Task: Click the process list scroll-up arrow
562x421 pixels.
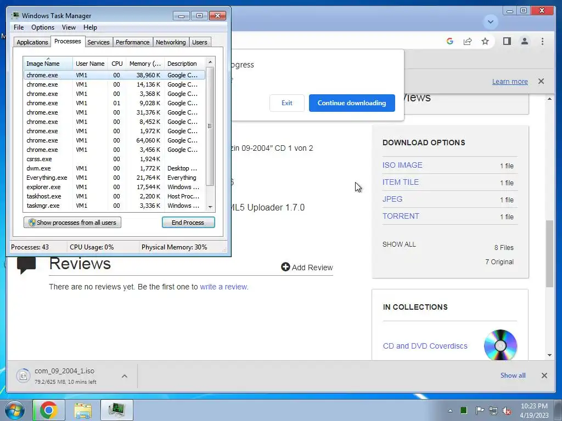Action: point(210,61)
